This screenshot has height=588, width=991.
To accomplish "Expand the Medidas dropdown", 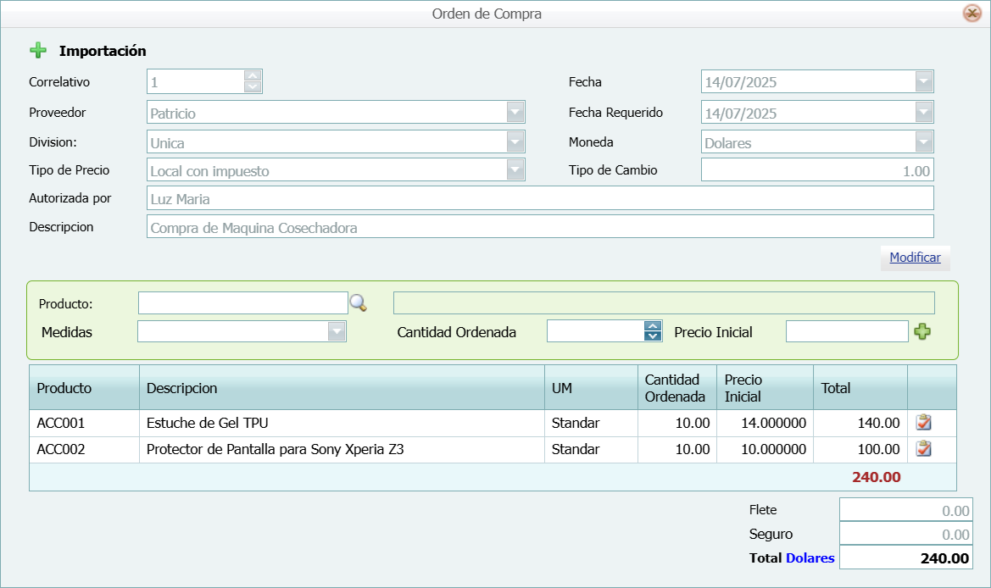I will pos(337,332).
